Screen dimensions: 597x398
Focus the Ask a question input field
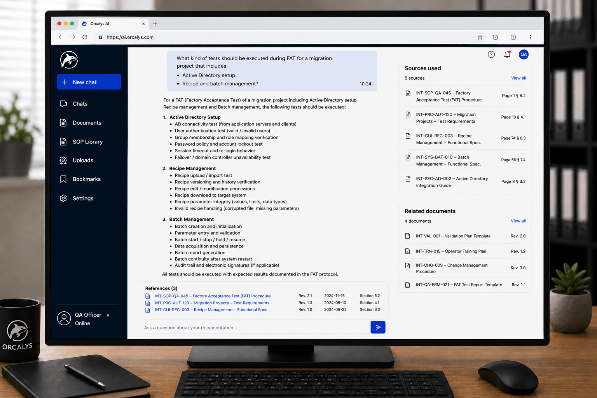[255, 328]
